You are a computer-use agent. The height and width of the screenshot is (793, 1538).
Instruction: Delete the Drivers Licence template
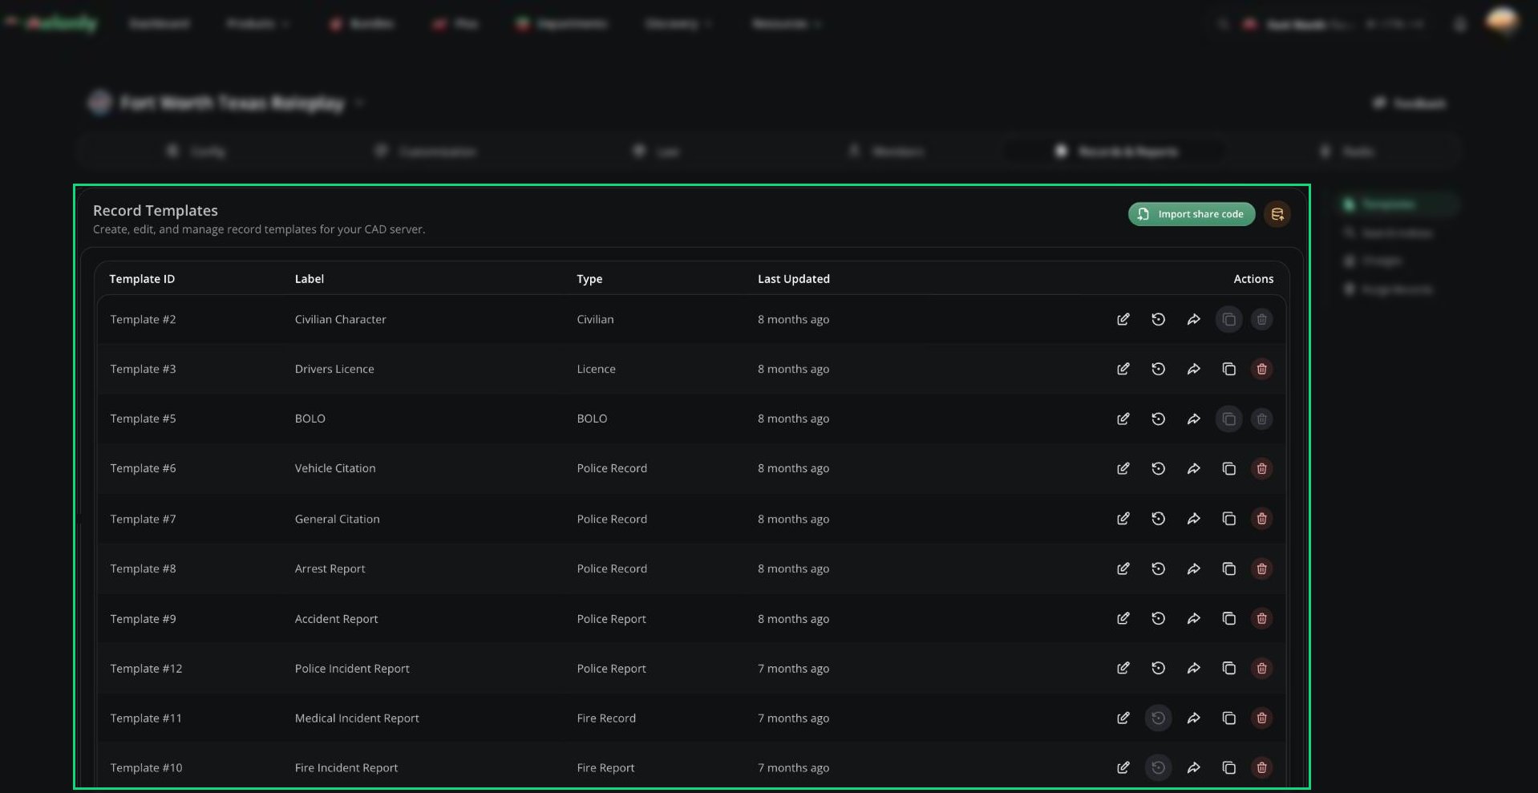[1262, 369]
